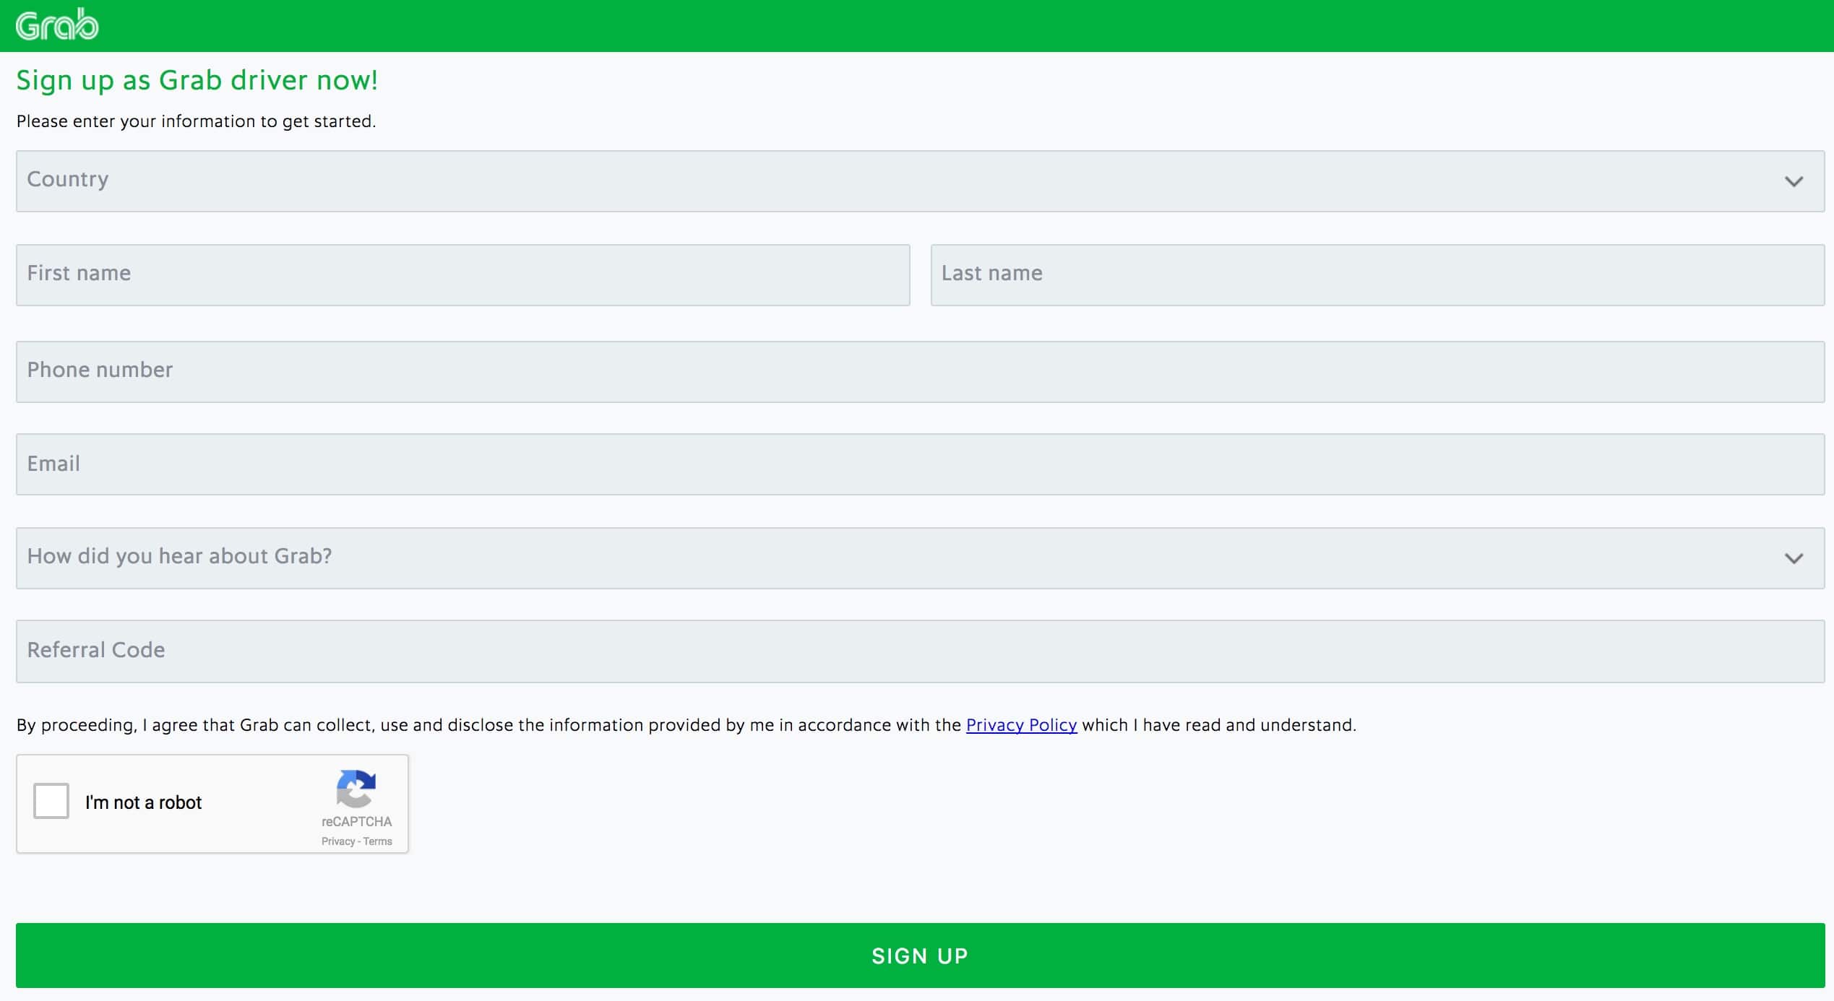1834x1001 pixels.
Task: Select the Email input field
Action: 920,464
